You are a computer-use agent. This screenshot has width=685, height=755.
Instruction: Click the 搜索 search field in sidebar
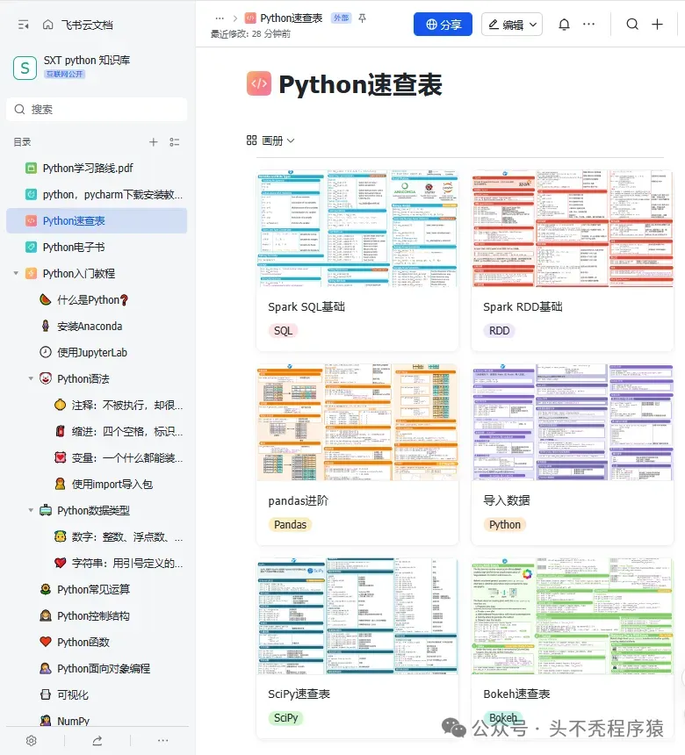pyautogui.click(x=97, y=110)
